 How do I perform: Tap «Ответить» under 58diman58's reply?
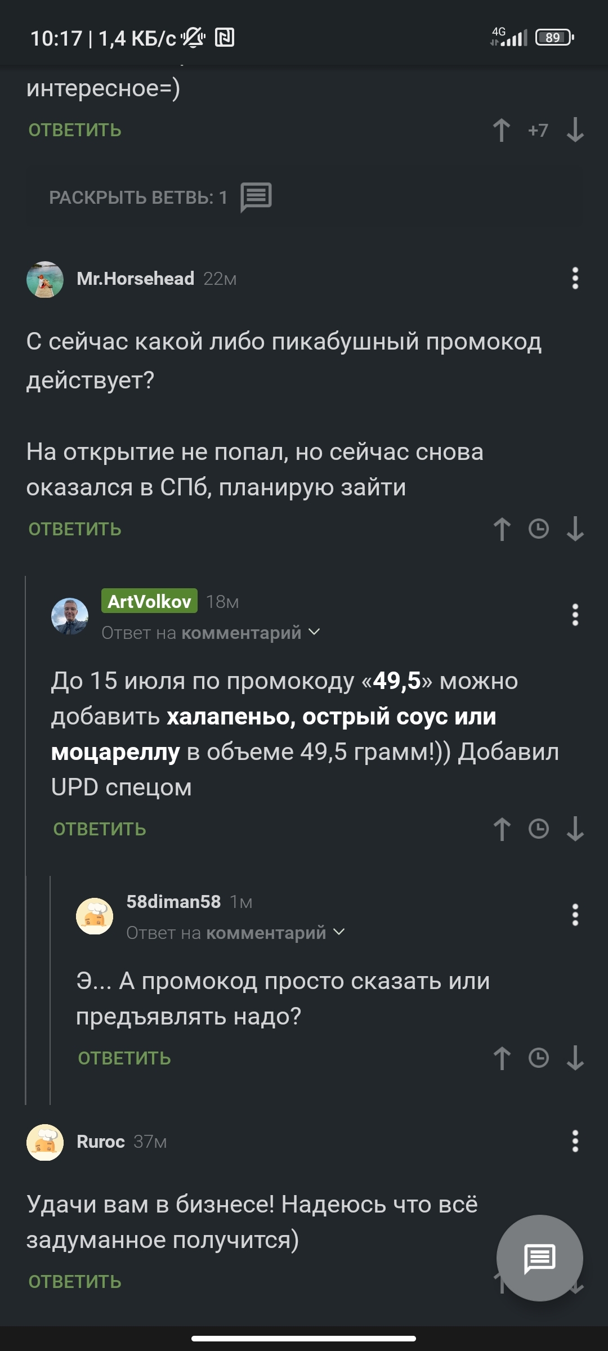click(124, 1058)
